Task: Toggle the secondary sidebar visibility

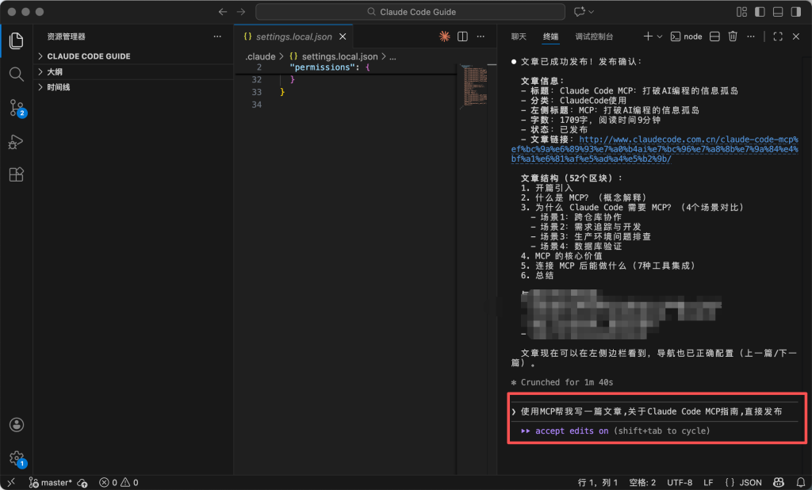Action: coord(795,12)
